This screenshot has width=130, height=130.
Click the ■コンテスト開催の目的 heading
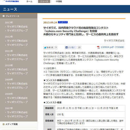coord(56,80)
